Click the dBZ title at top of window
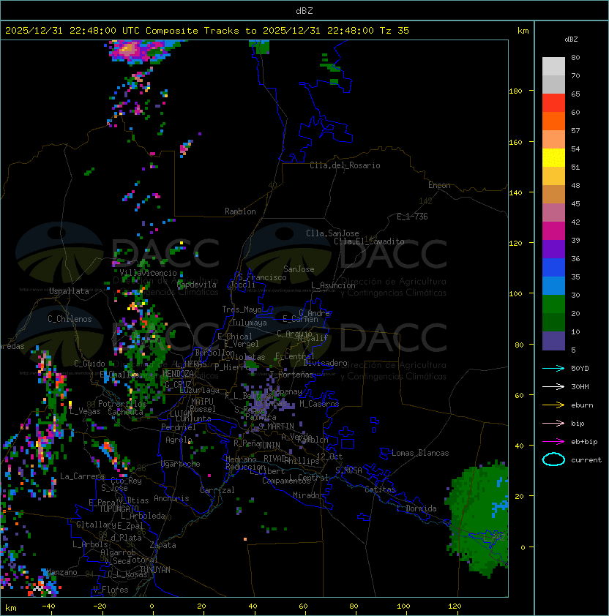 (x=304, y=10)
